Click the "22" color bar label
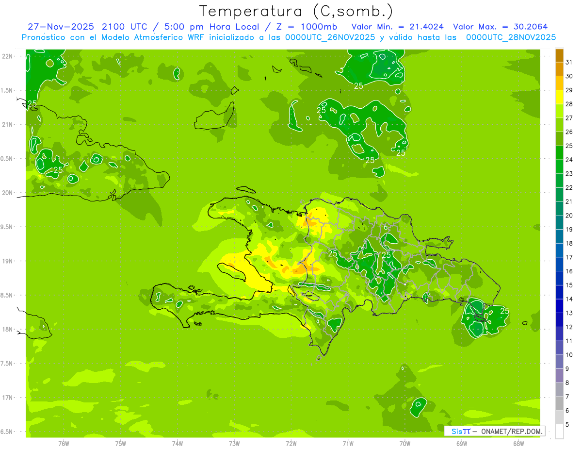Screen dimensions: 582x450 point(569,187)
